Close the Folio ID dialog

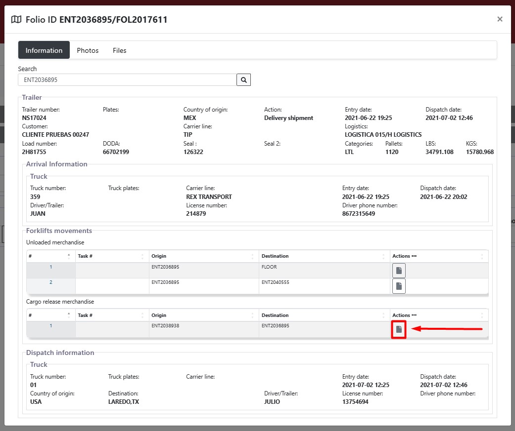point(500,19)
